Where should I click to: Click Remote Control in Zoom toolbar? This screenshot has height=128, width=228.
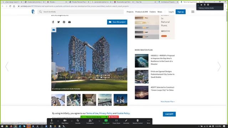coord(138,122)
